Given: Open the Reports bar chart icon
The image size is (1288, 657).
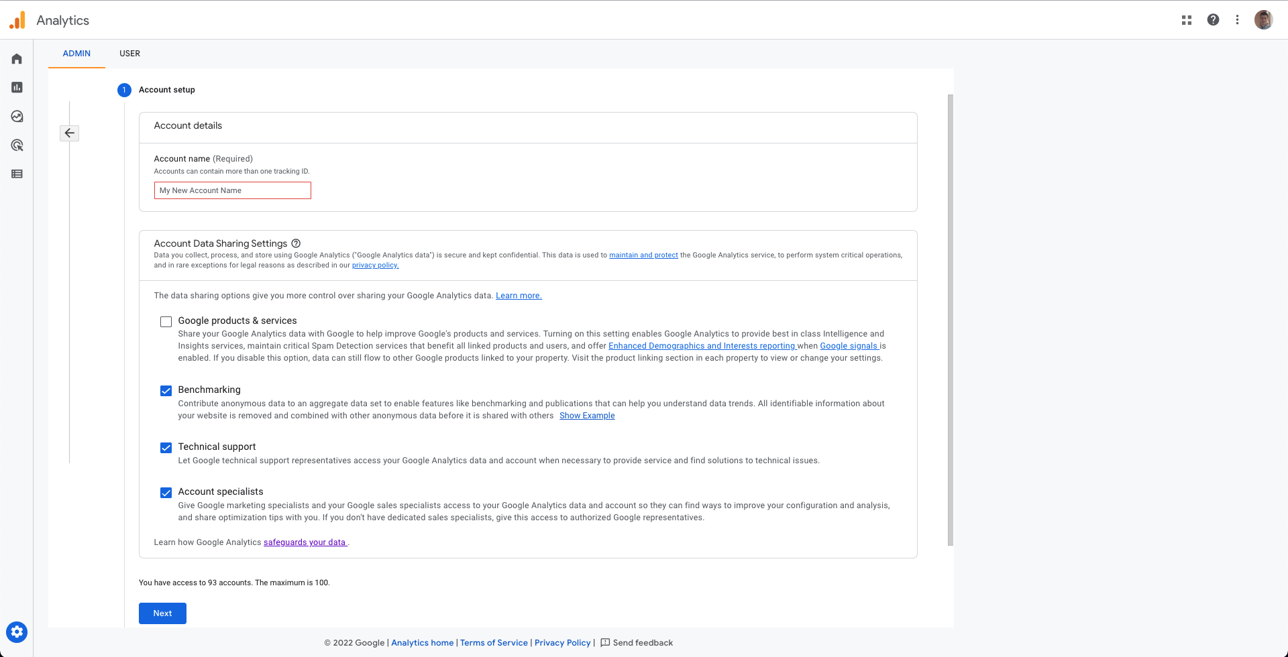Looking at the screenshot, I should (x=17, y=87).
